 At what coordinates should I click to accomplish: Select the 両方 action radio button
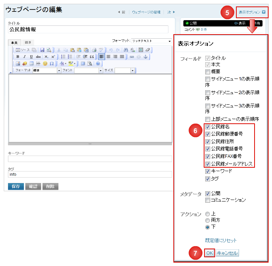[x=208, y=220]
